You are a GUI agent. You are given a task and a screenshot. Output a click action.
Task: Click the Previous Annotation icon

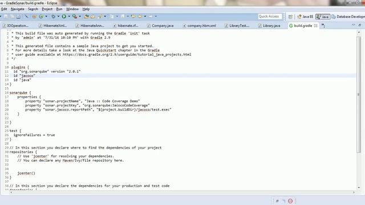123,17
